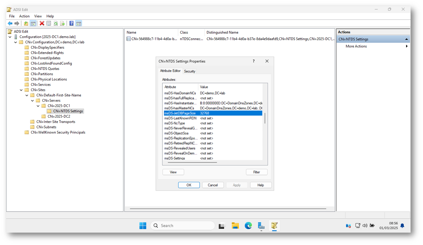423x245 pixels.
Task: Collapse the CN=Sites tree node
Action: 21,90
